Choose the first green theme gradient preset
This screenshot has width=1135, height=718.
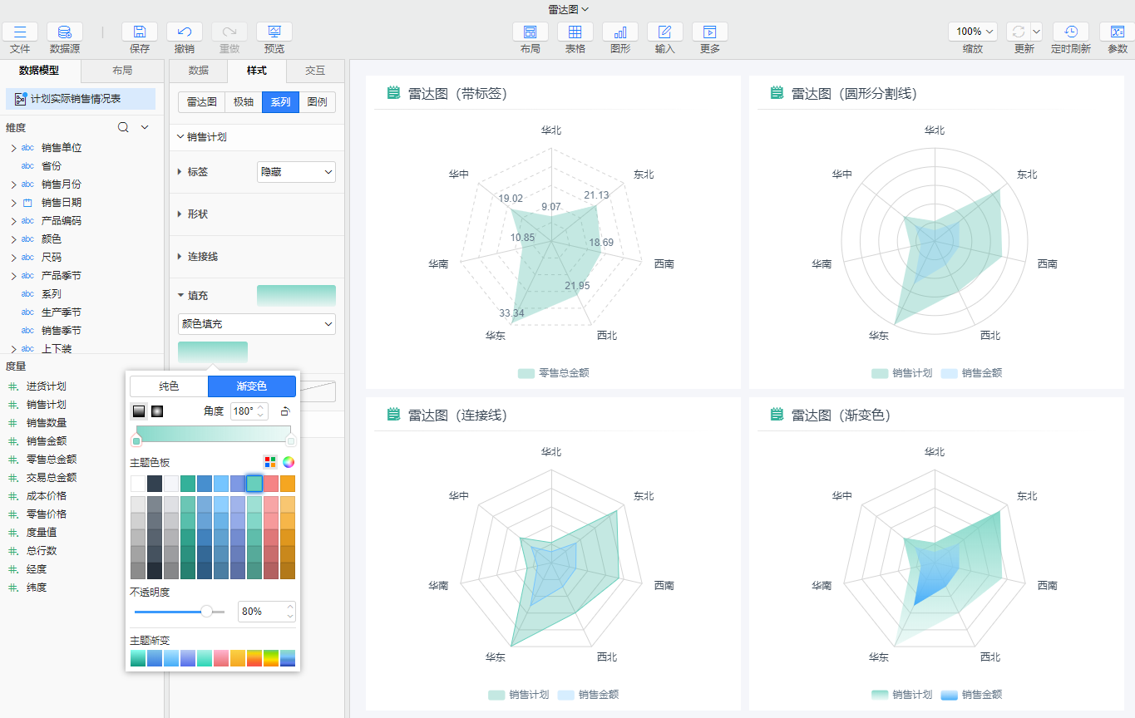point(138,658)
